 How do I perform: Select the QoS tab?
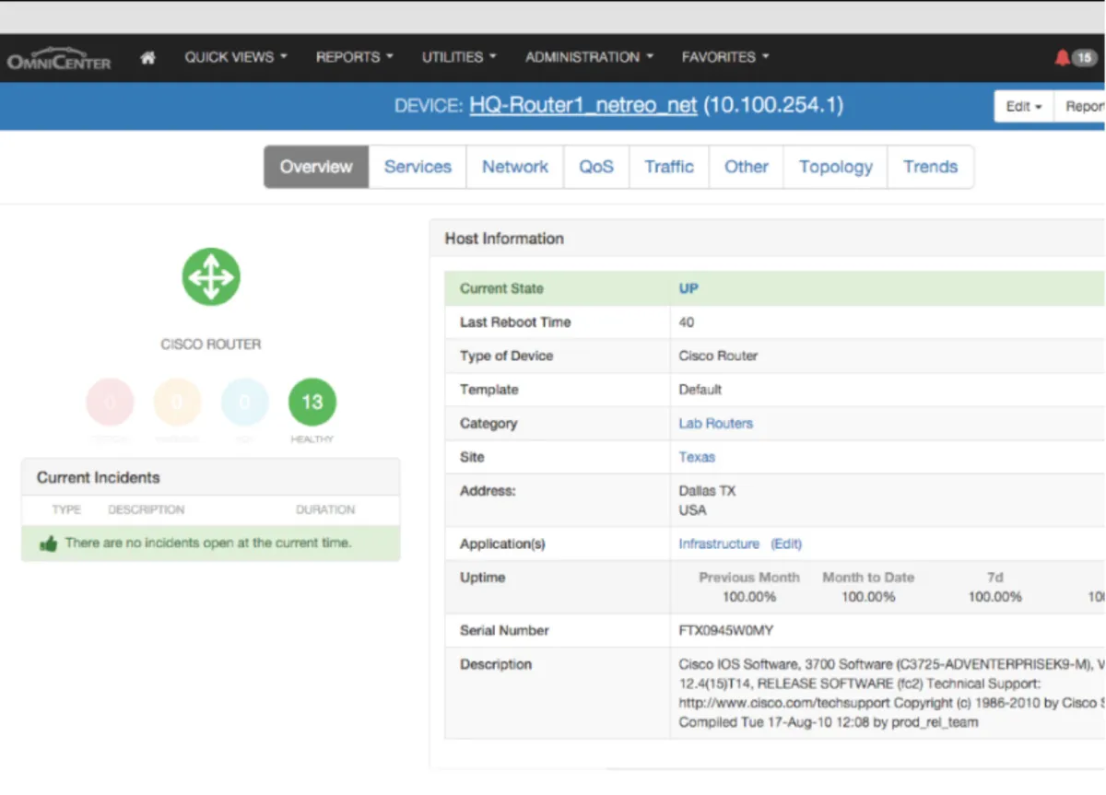(x=596, y=167)
